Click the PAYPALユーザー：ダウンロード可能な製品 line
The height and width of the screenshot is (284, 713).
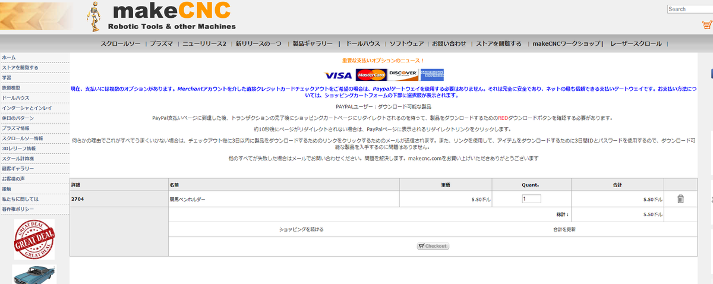384,106
